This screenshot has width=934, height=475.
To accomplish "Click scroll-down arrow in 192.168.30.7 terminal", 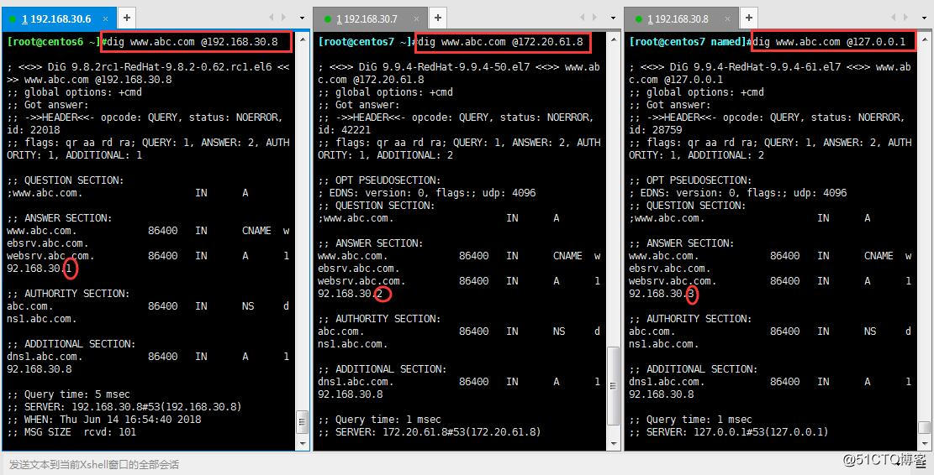I will tap(614, 443).
